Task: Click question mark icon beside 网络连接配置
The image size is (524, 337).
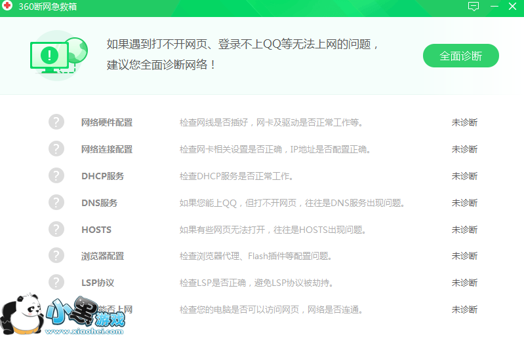Action: pyautogui.click(x=56, y=149)
